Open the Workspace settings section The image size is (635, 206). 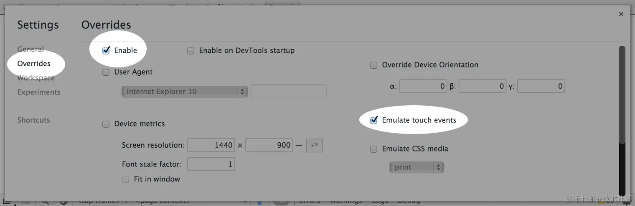[36, 78]
